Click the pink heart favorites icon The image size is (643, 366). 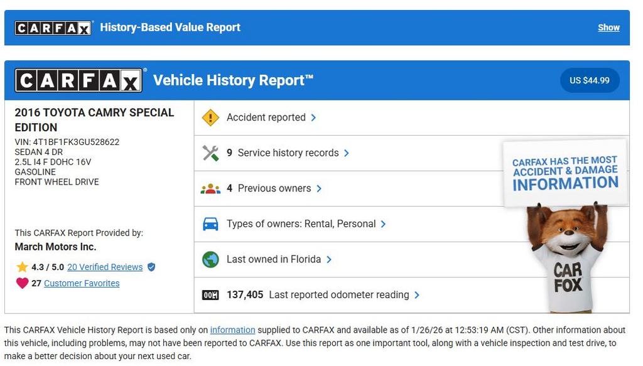(22, 283)
